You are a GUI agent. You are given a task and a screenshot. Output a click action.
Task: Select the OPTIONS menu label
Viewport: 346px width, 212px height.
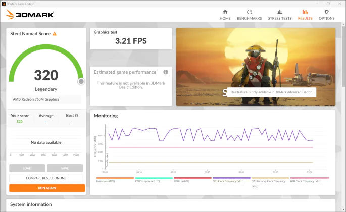pos(327,18)
